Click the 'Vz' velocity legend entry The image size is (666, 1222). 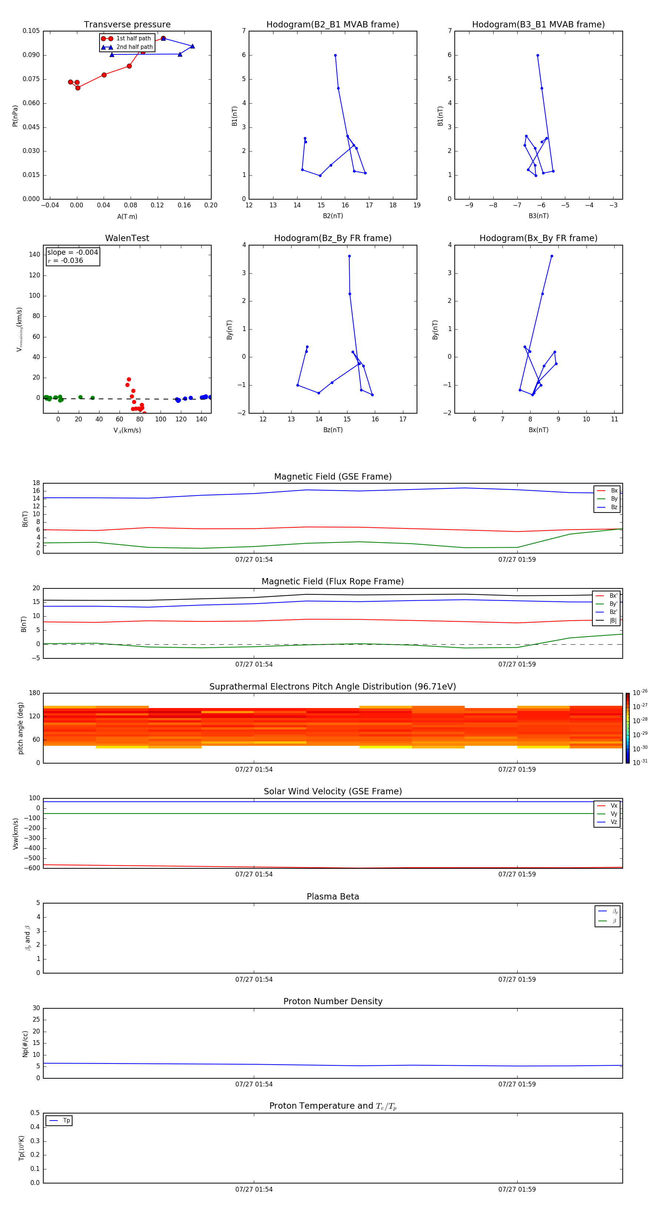pyautogui.click(x=607, y=822)
